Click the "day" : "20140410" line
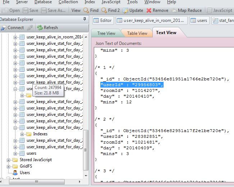Screen dimensions: 234x187 click(127, 96)
